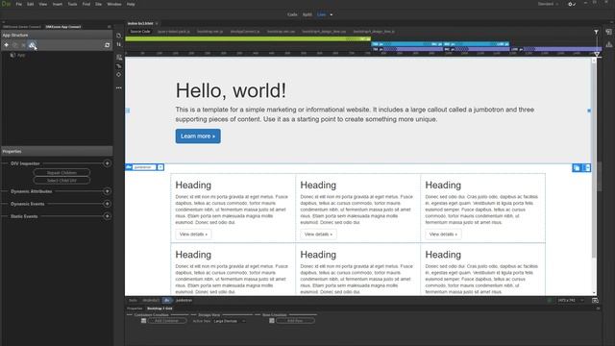This screenshot has width=615, height=346.
Task: Click the greyed-out copy icon in App Structure toolbar
Action: (15, 45)
